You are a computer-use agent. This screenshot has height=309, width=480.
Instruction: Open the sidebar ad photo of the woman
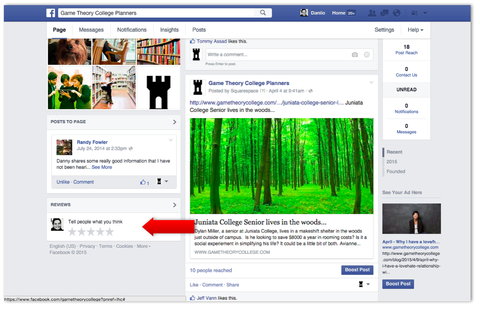point(411,219)
